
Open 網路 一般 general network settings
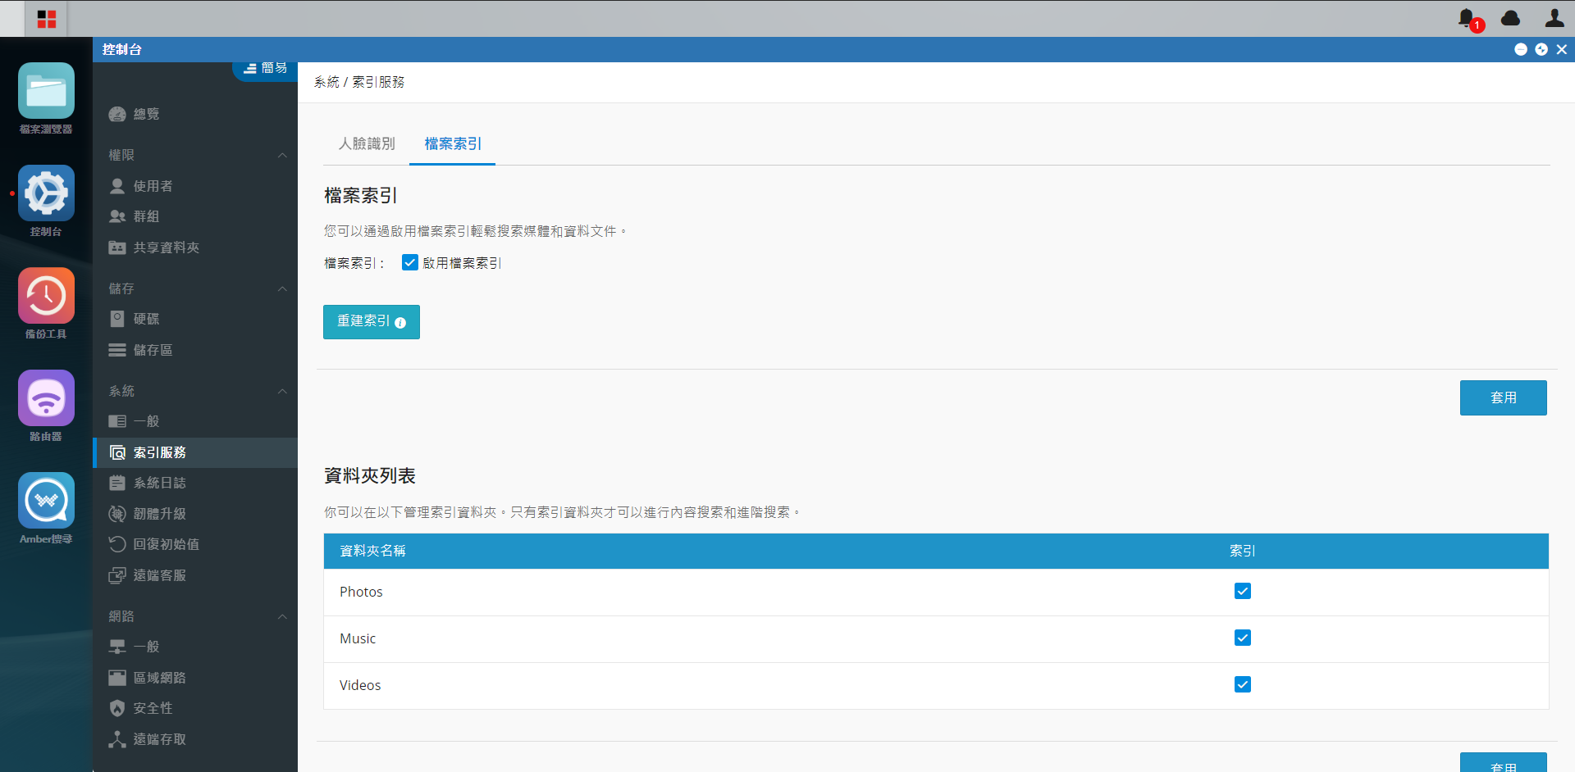click(x=195, y=647)
